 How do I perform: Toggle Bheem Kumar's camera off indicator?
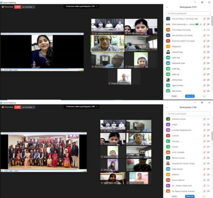(208, 158)
